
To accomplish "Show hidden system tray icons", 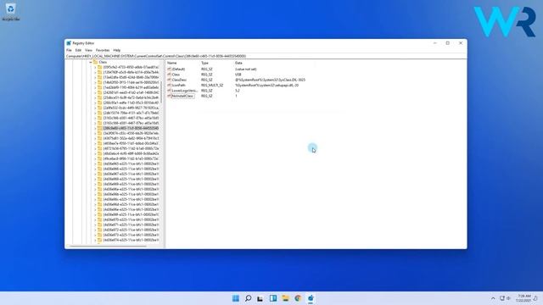I will 493,298.
